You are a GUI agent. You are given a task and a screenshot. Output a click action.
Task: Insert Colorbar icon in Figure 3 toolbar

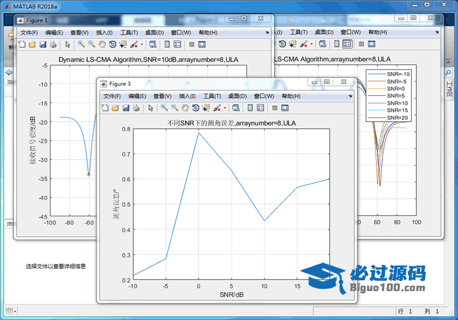(250, 108)
